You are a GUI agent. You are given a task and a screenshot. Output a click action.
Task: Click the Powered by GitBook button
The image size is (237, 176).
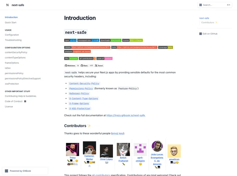click(25, 171)
